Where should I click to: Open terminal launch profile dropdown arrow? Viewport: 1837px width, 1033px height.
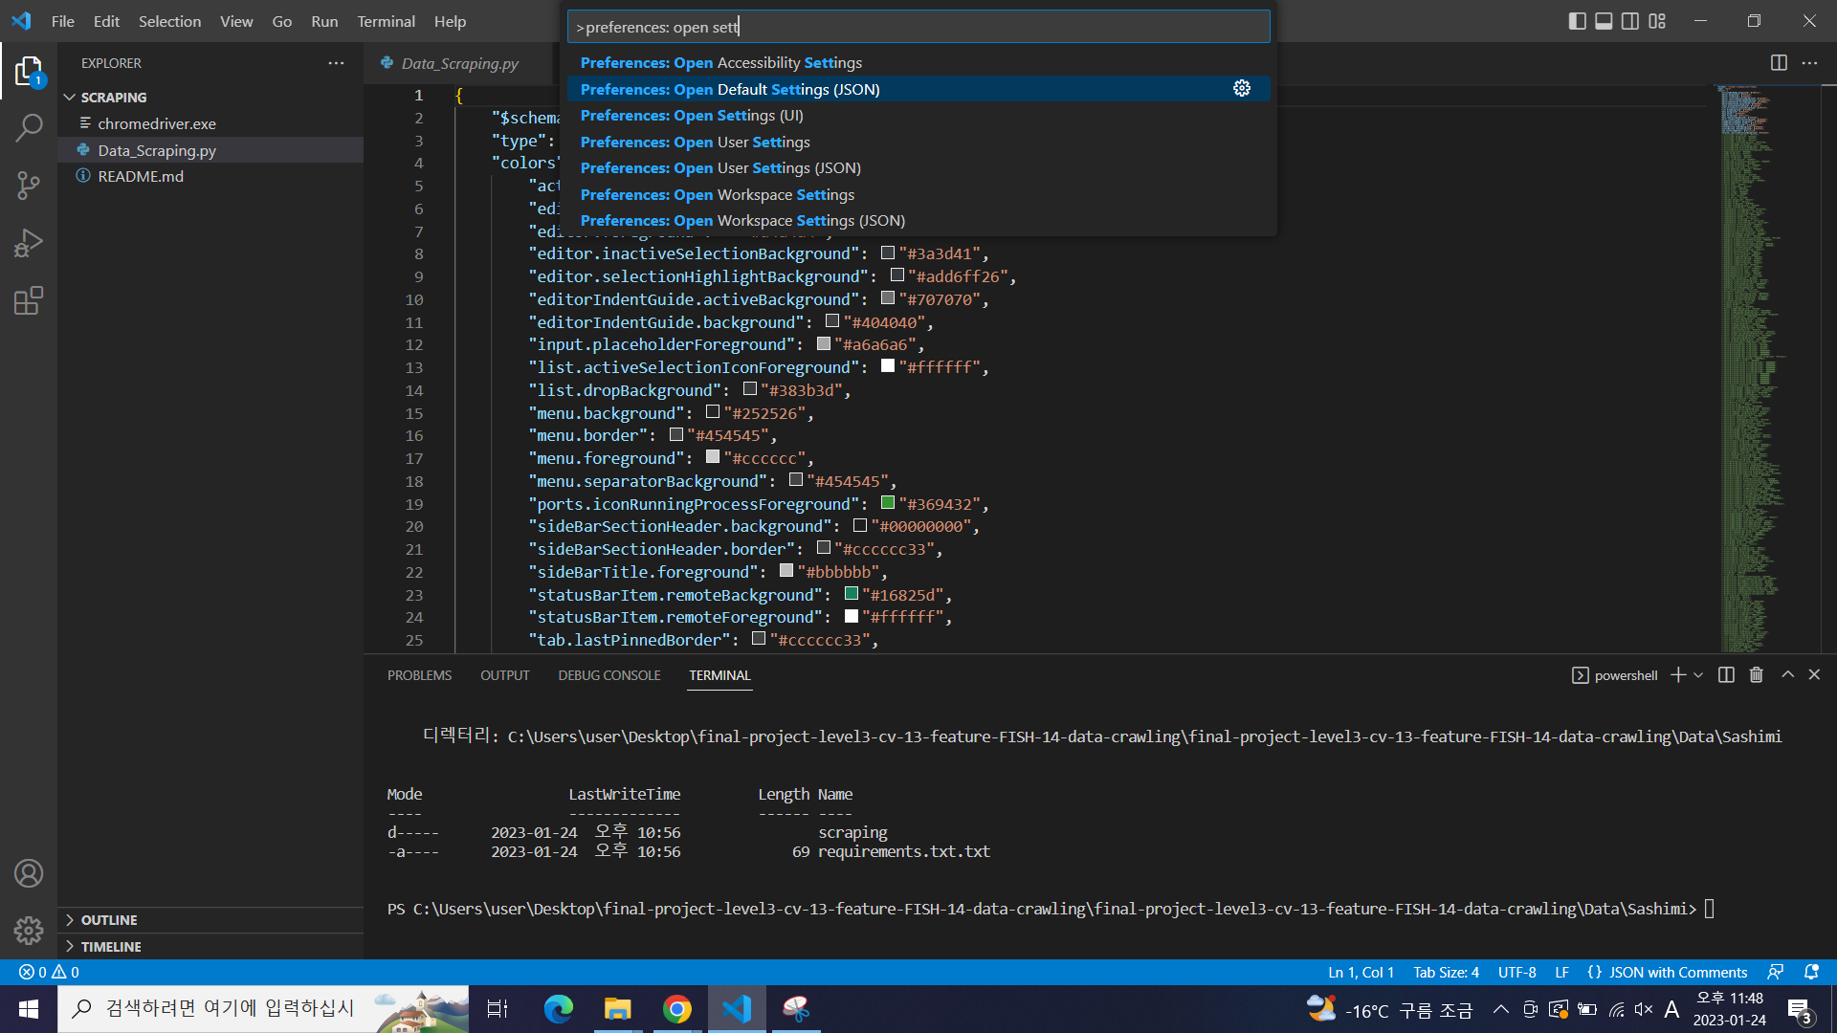click(x=1698, y=675)
